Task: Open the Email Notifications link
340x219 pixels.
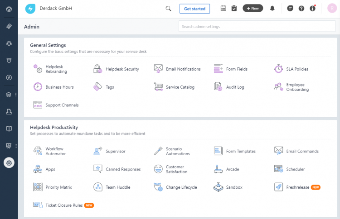Action: 183,69
